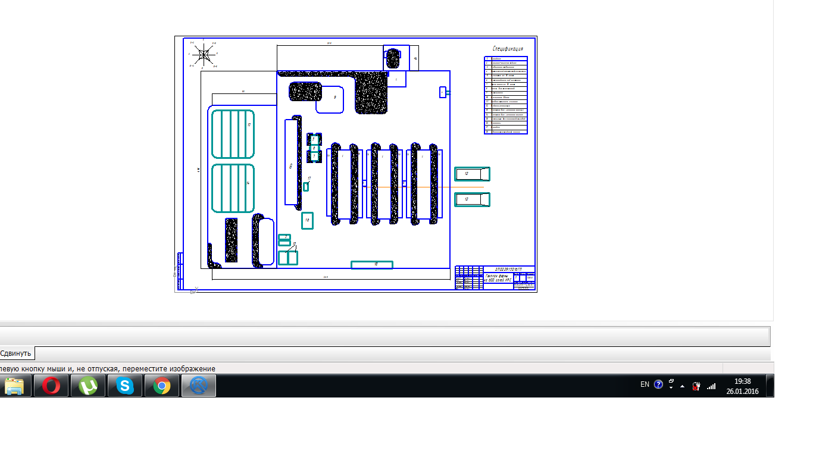813x457 pixels.
Task: Select the upper striped block labeled 13
Action: [233, 134]
